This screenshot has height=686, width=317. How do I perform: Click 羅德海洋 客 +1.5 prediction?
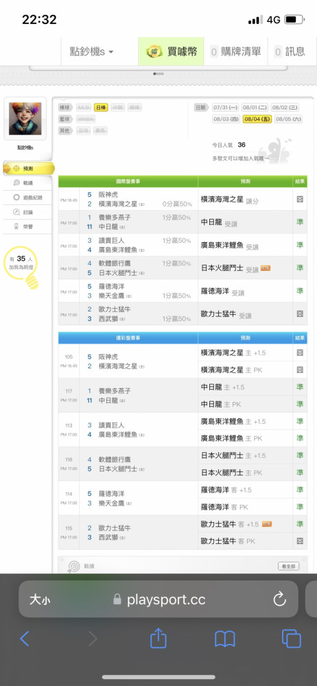(226, 490)
